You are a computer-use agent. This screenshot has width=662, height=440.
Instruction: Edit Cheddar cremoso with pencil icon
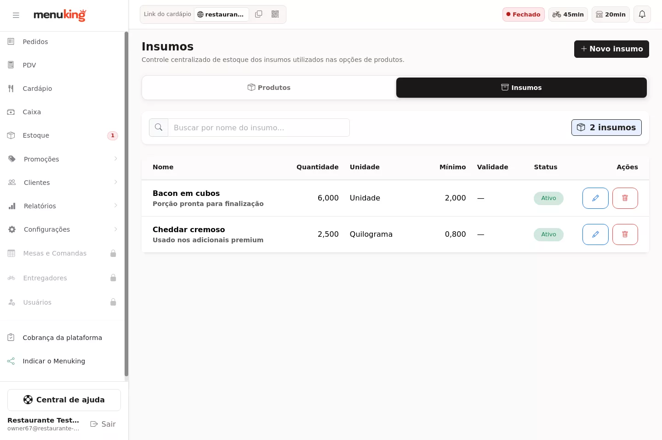(x=595, y=234)
